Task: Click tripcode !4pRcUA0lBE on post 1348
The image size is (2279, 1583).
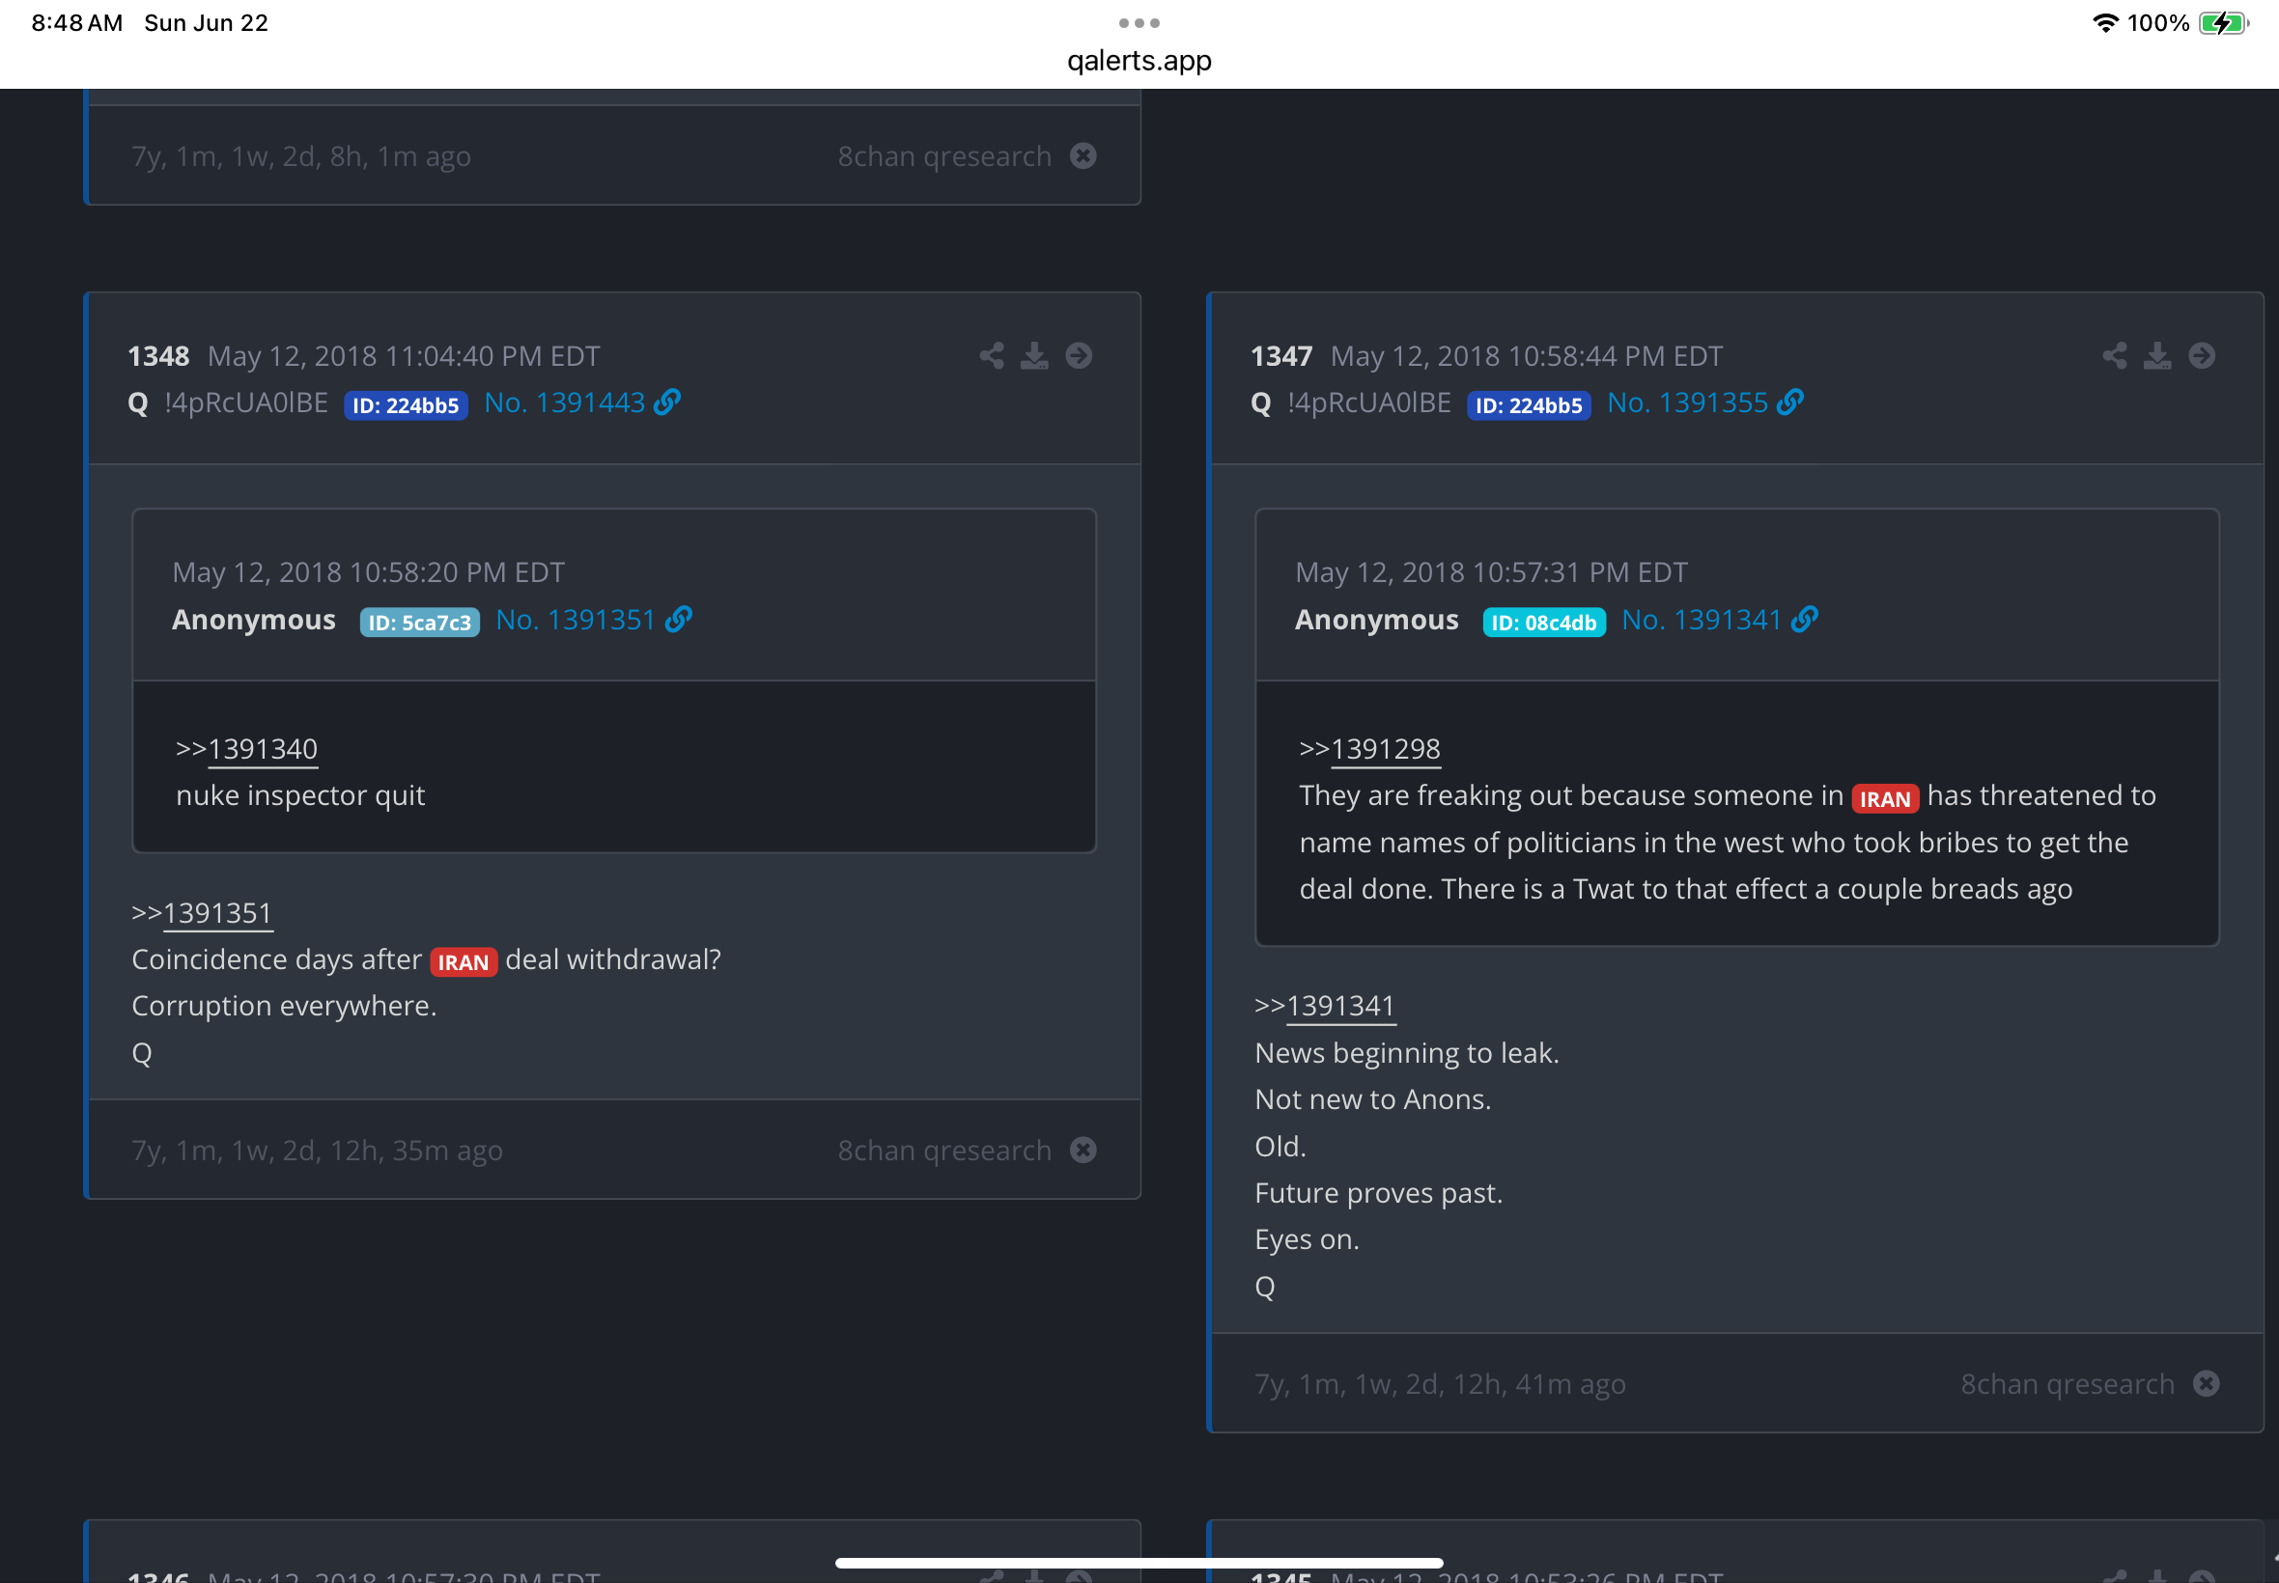Action: (x=246, y=403)
